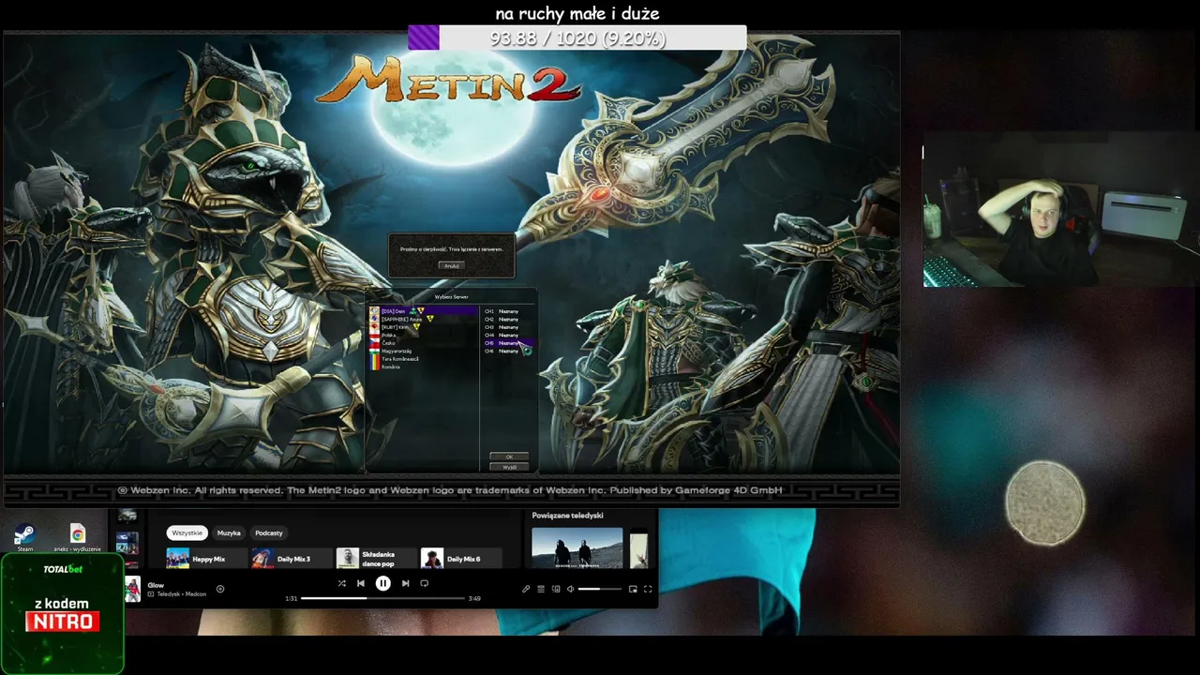Skip to the previous track in Spotify
The height and width of the screenshot is (675, 1200).
click(361, 583)
